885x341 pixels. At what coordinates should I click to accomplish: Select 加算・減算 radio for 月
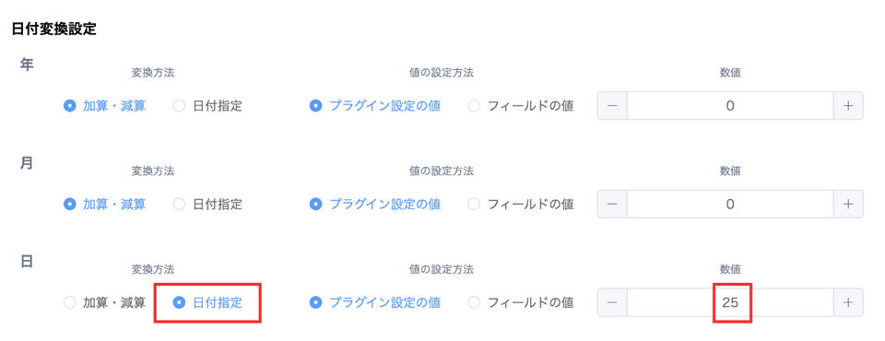[105, 204]
